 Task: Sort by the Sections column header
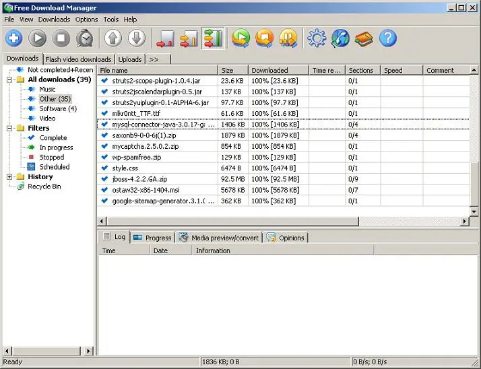[x=363, y=70]
